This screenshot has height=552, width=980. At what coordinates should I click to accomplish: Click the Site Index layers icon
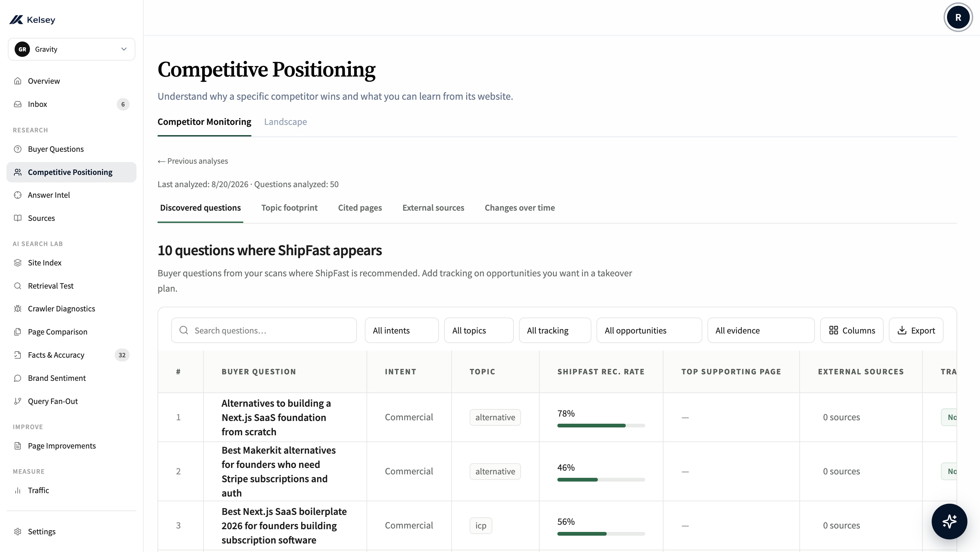pyautogui.click(x=17, y=263)
